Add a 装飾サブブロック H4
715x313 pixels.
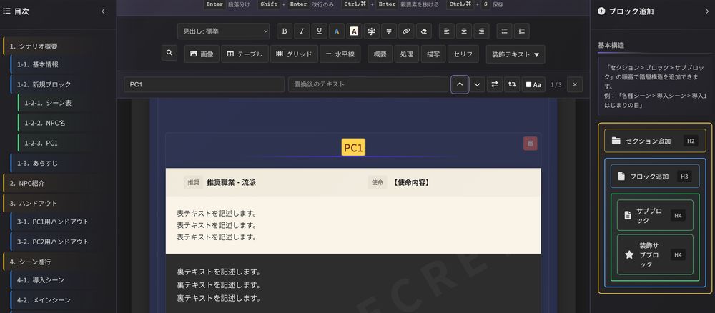tap(655, 254)
